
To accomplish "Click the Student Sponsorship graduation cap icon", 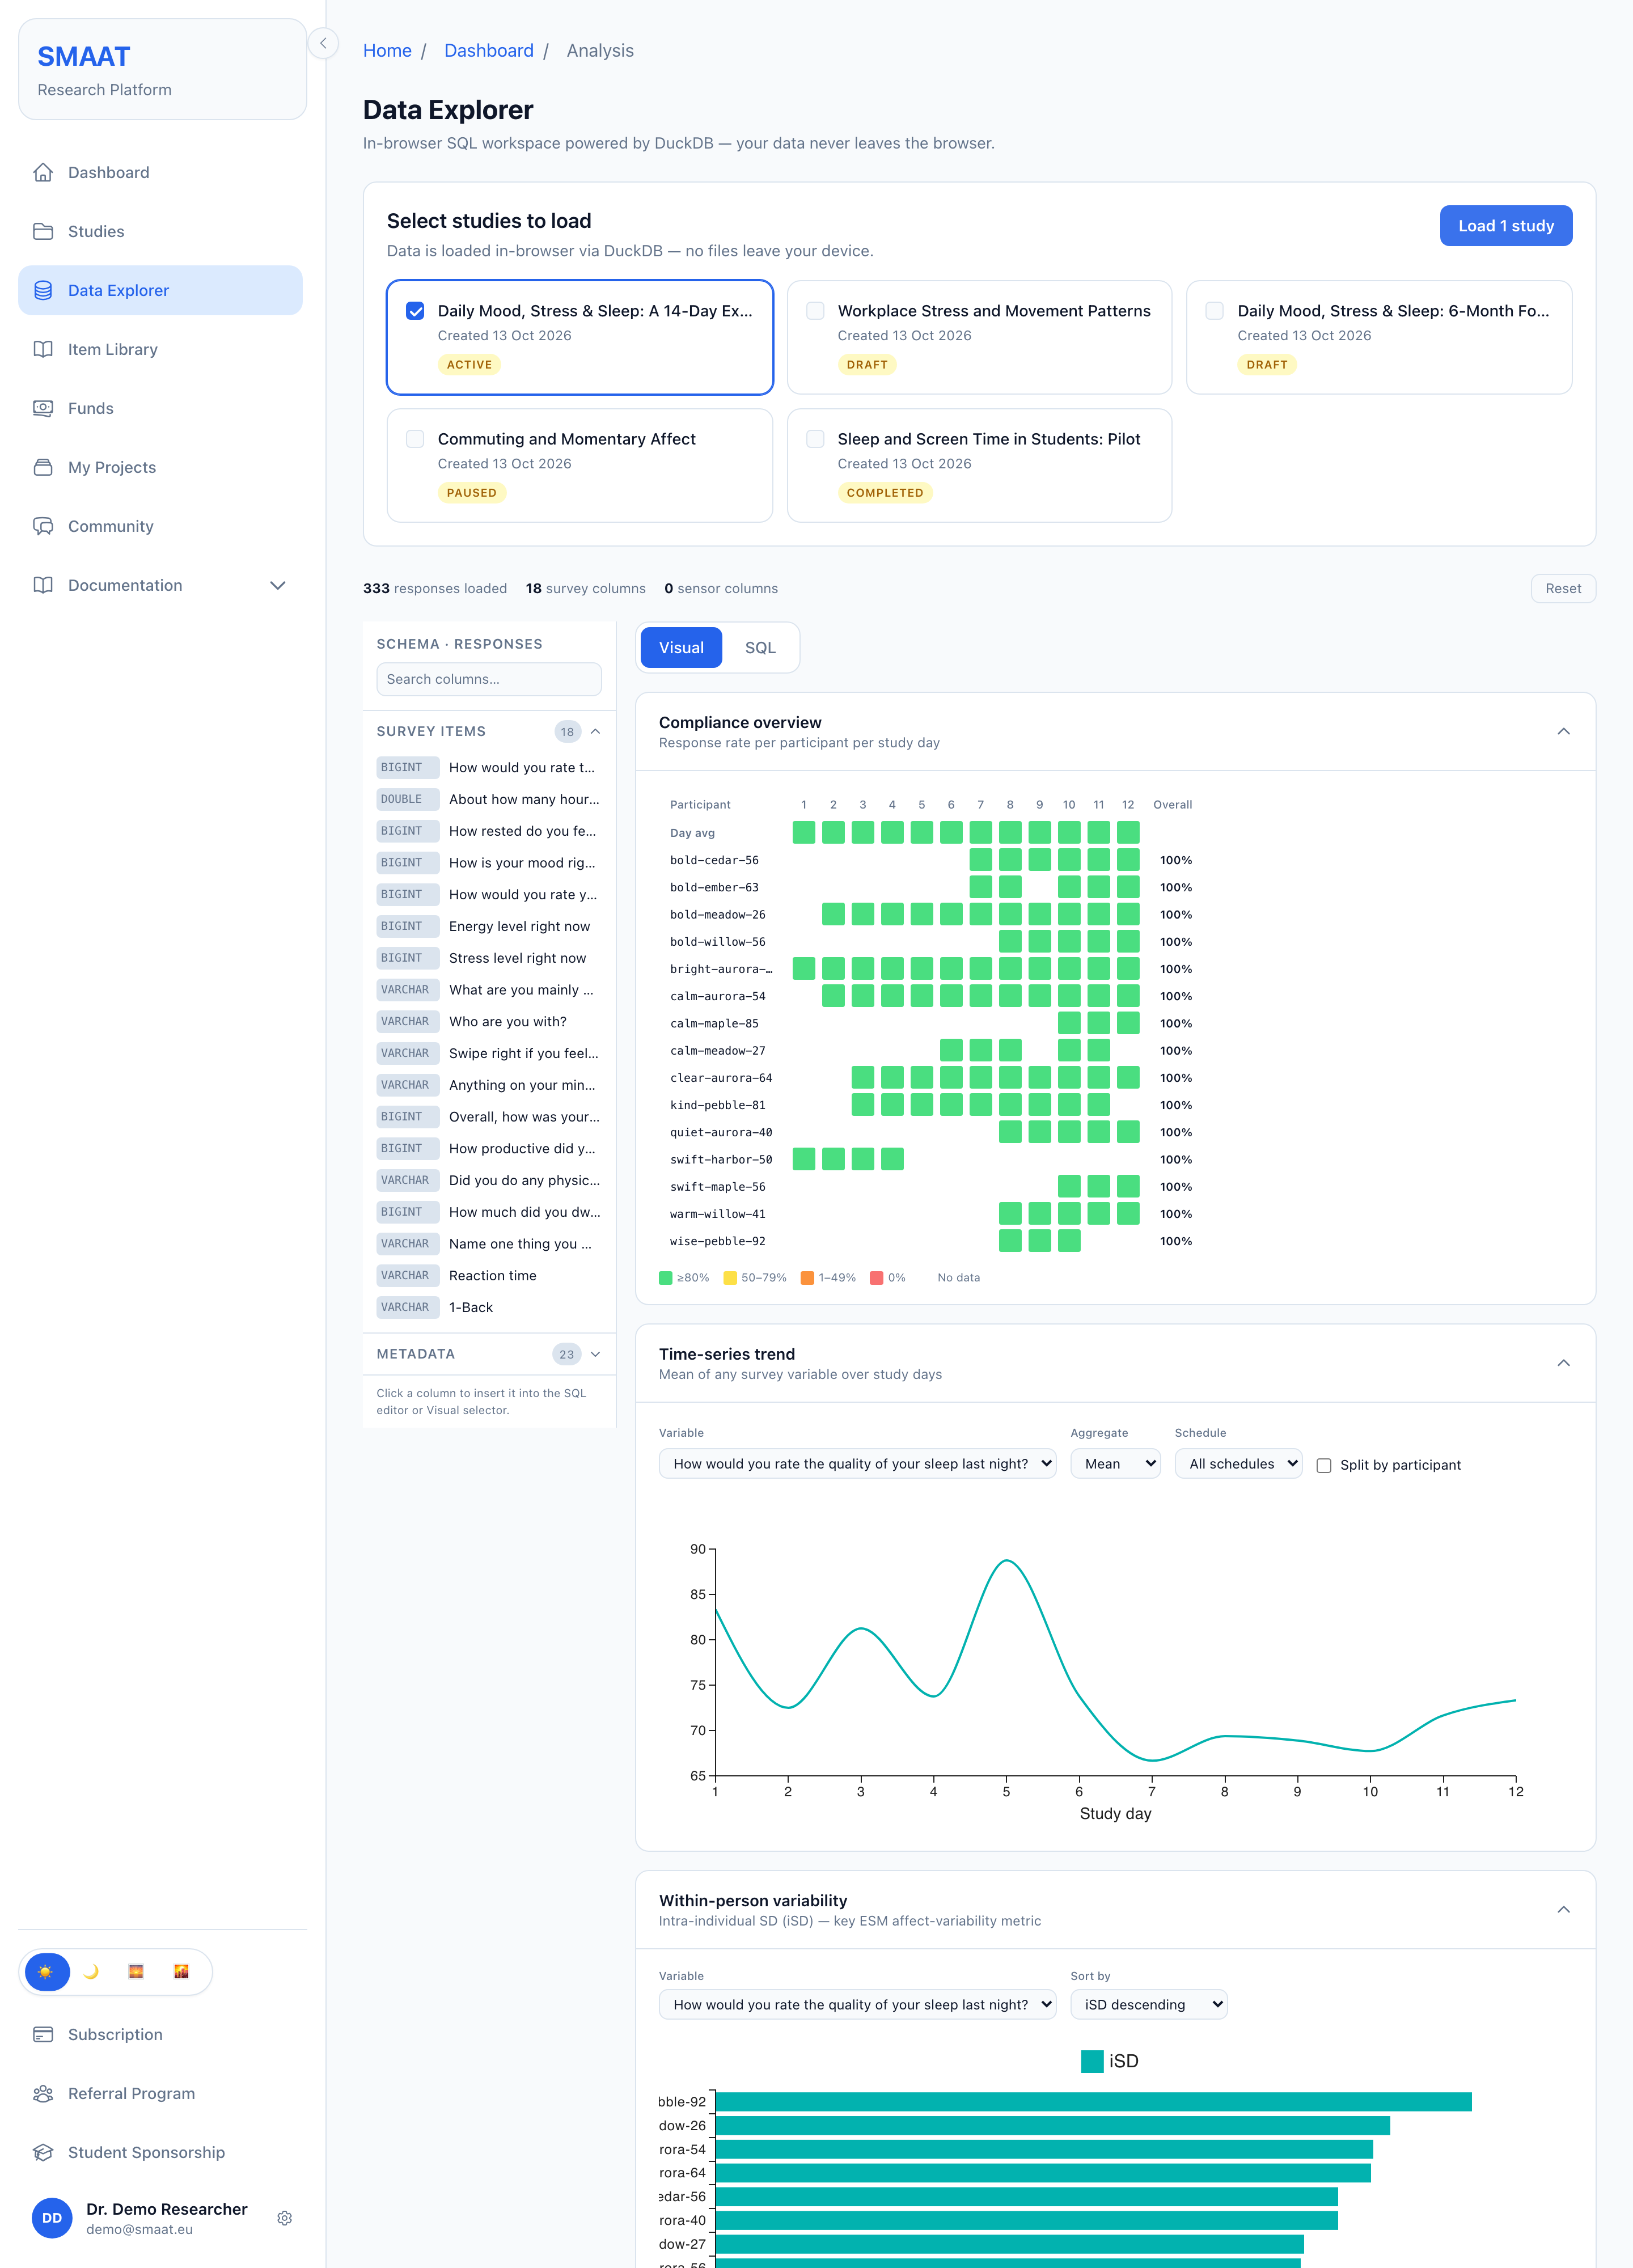I will point(43,2152).
